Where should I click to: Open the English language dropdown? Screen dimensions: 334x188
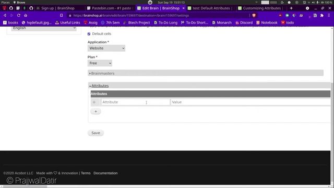coord(44,28)
